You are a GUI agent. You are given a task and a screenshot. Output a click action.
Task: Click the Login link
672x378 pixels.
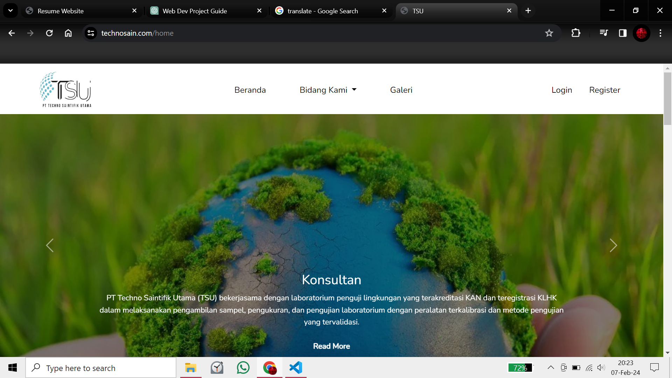pos(561,90)
